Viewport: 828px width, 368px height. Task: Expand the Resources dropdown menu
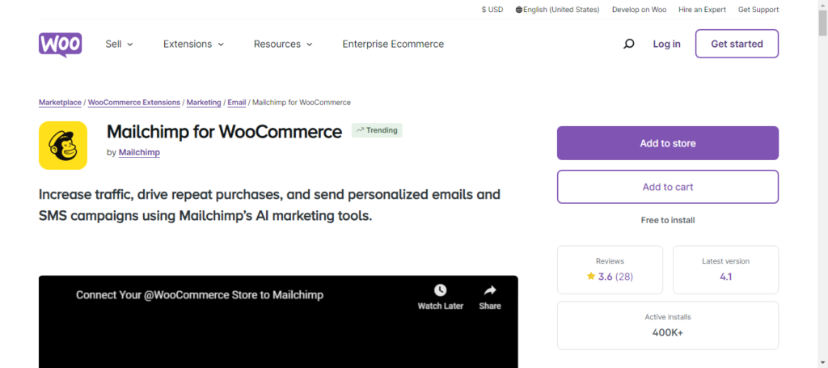(283, 44)
